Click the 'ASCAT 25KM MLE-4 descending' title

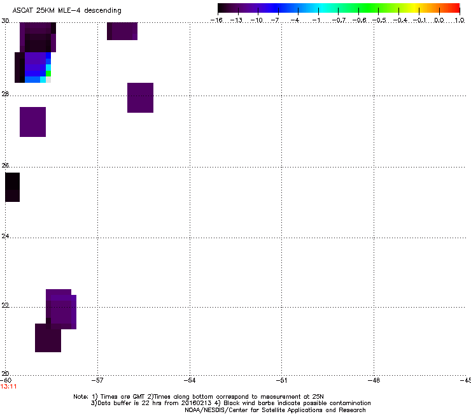pos(67,11)
